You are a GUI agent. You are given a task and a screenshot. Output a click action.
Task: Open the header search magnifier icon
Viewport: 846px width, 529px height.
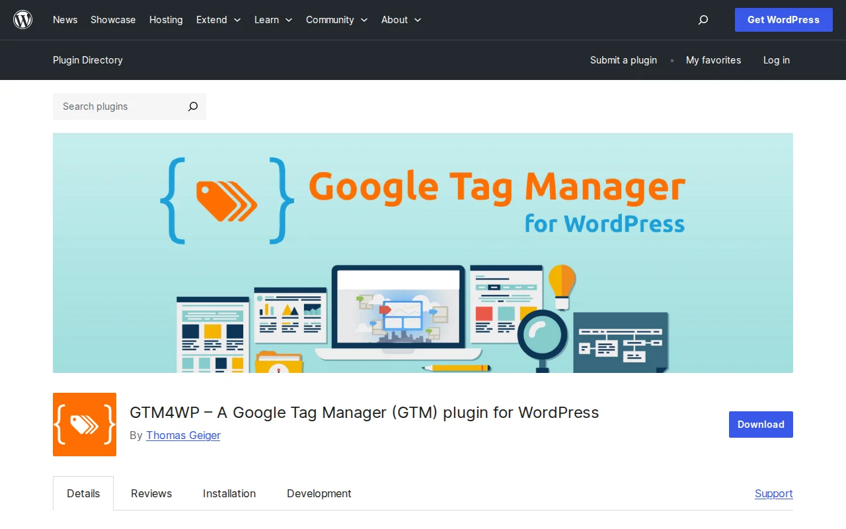(x=703, y=20)
